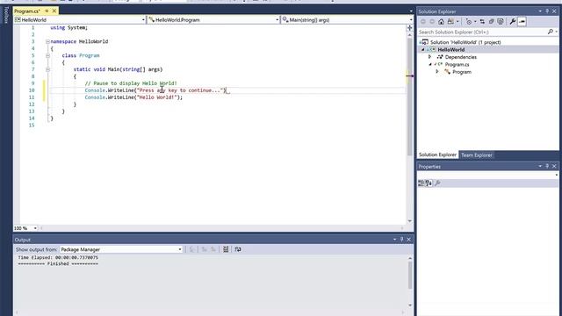Viewport: 562px width, 316px height.
Task: Open search options dropdown beside the magnifier
Action: (556, 32)
